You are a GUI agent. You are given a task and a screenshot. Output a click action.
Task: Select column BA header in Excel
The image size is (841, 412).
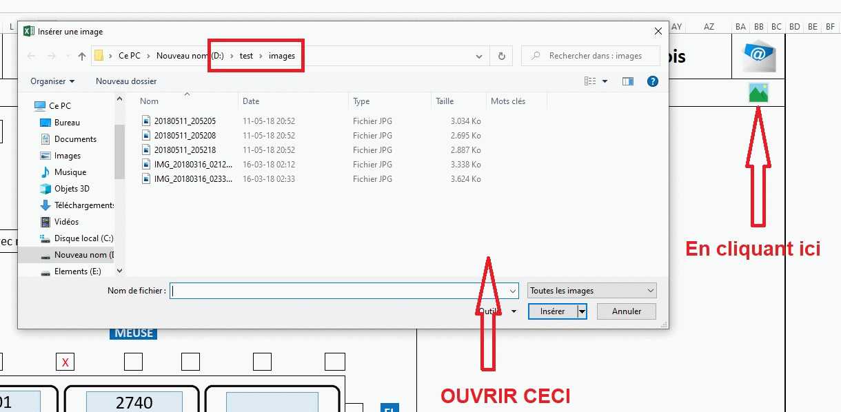pos(741,26)
